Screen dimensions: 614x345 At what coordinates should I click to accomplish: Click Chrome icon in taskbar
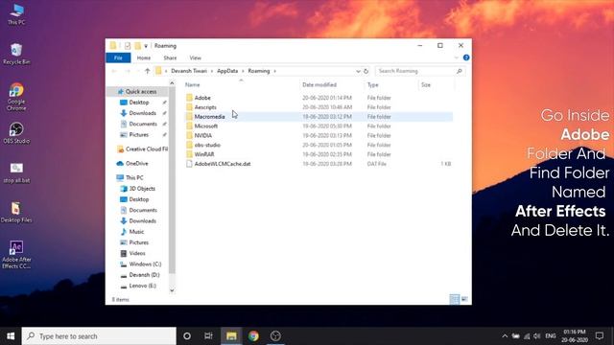253,336
